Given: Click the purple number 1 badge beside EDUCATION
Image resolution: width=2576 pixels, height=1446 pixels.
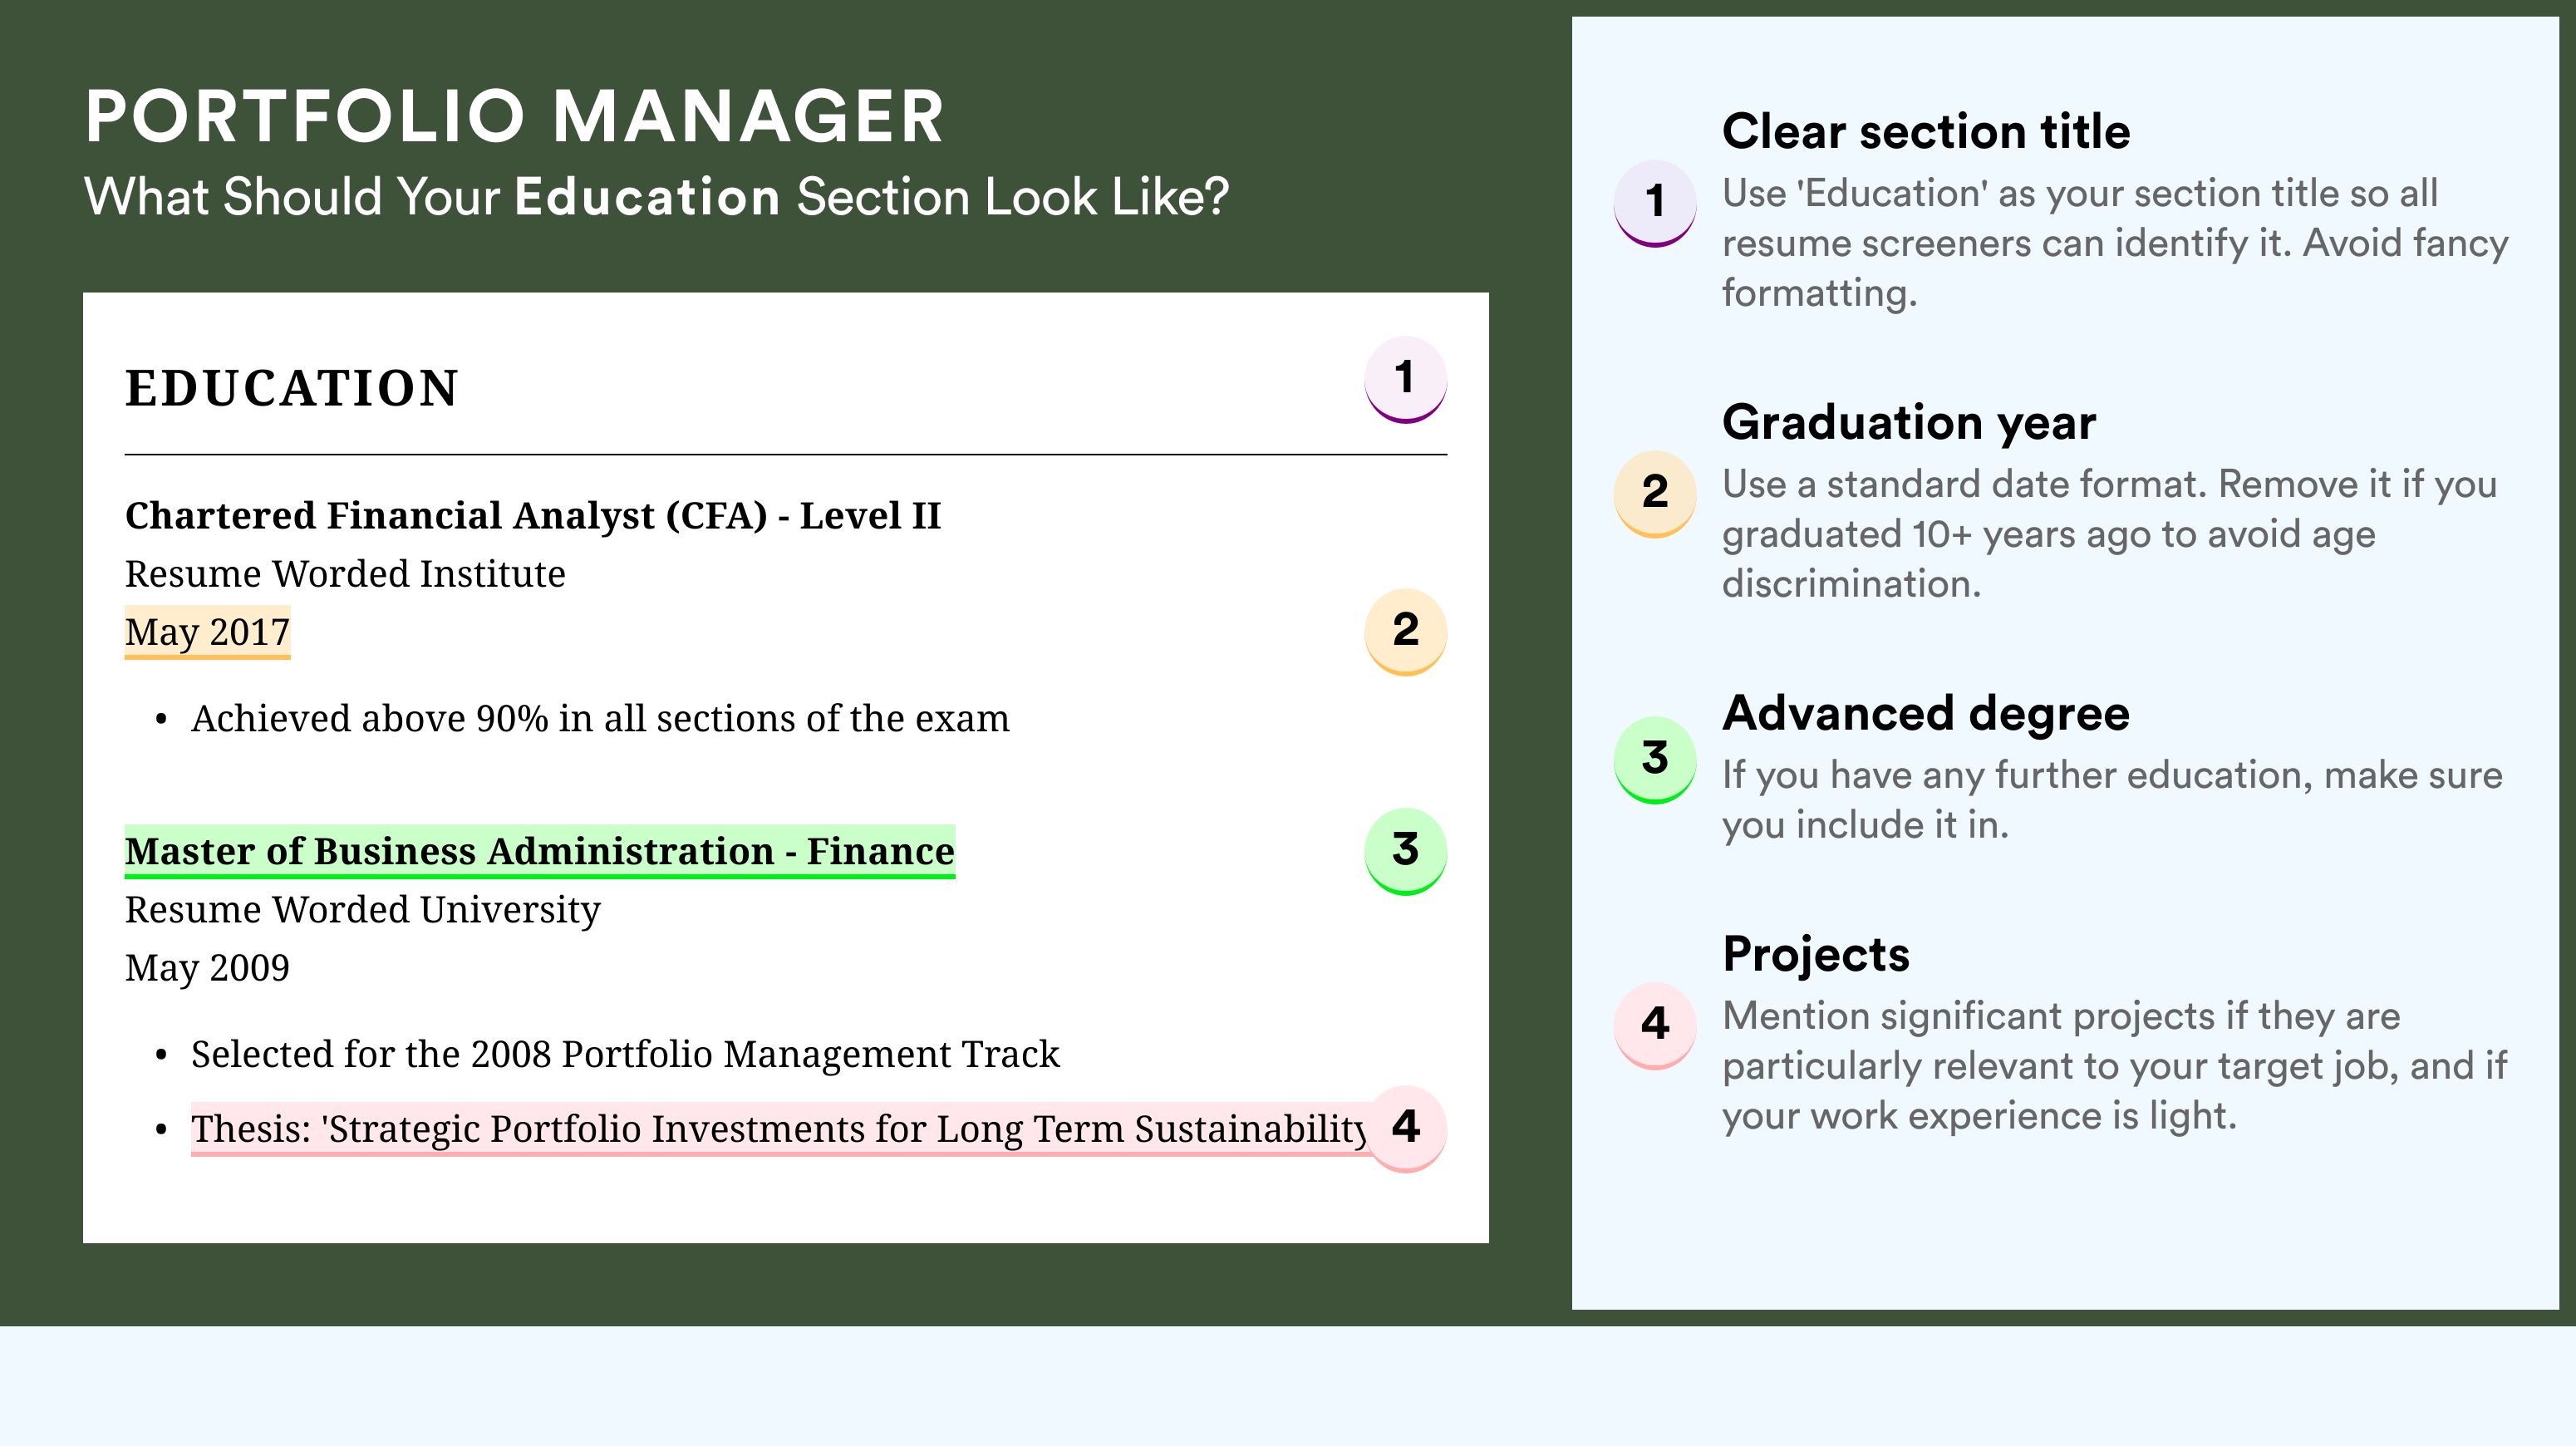Looking at the screenshot, I should (x=1405, y=379).
